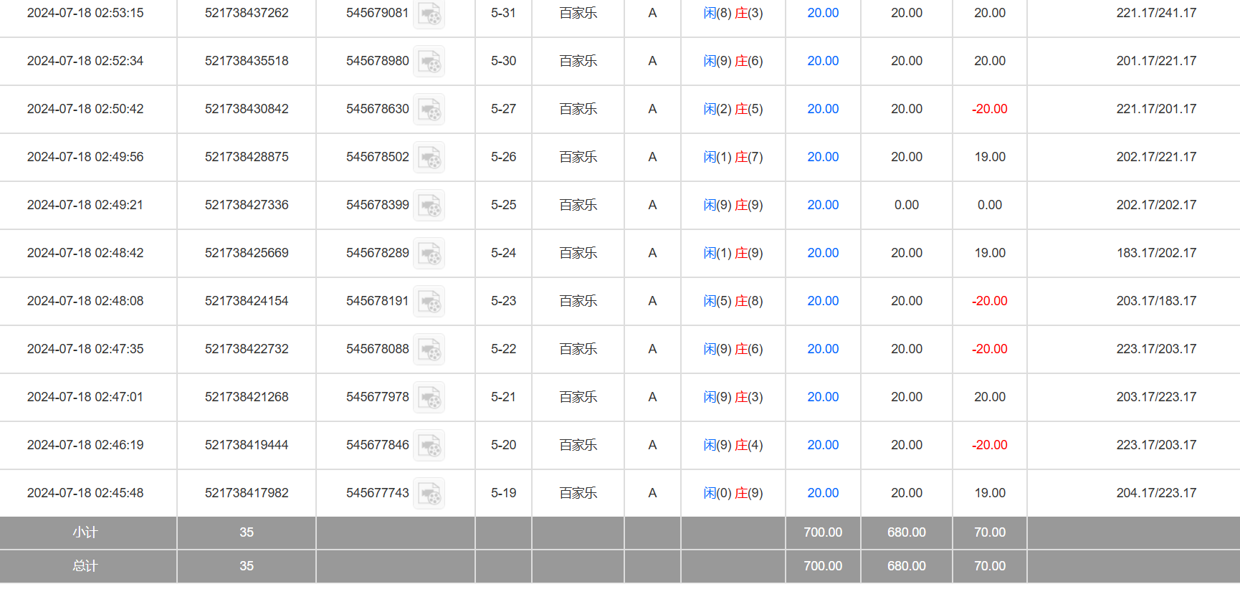
Task: Click the 总计 grand total label
Action: (x=85, y=566)
